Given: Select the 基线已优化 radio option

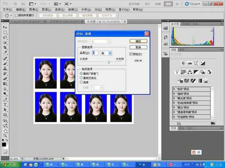Looking at the screenshot, I should [x=81, y=78].
